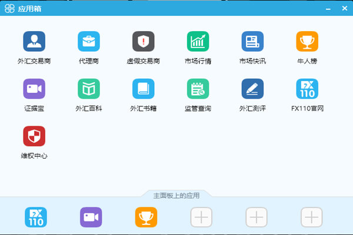Viewport: 353px width, 235px height.
Task: Open the 牛人榜 trophy icon in grid
Action: click(307, 41)
